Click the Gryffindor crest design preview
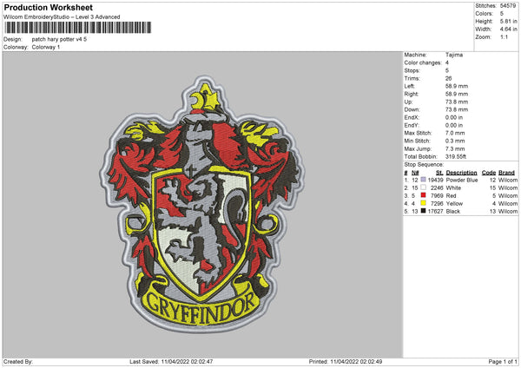 202,203
